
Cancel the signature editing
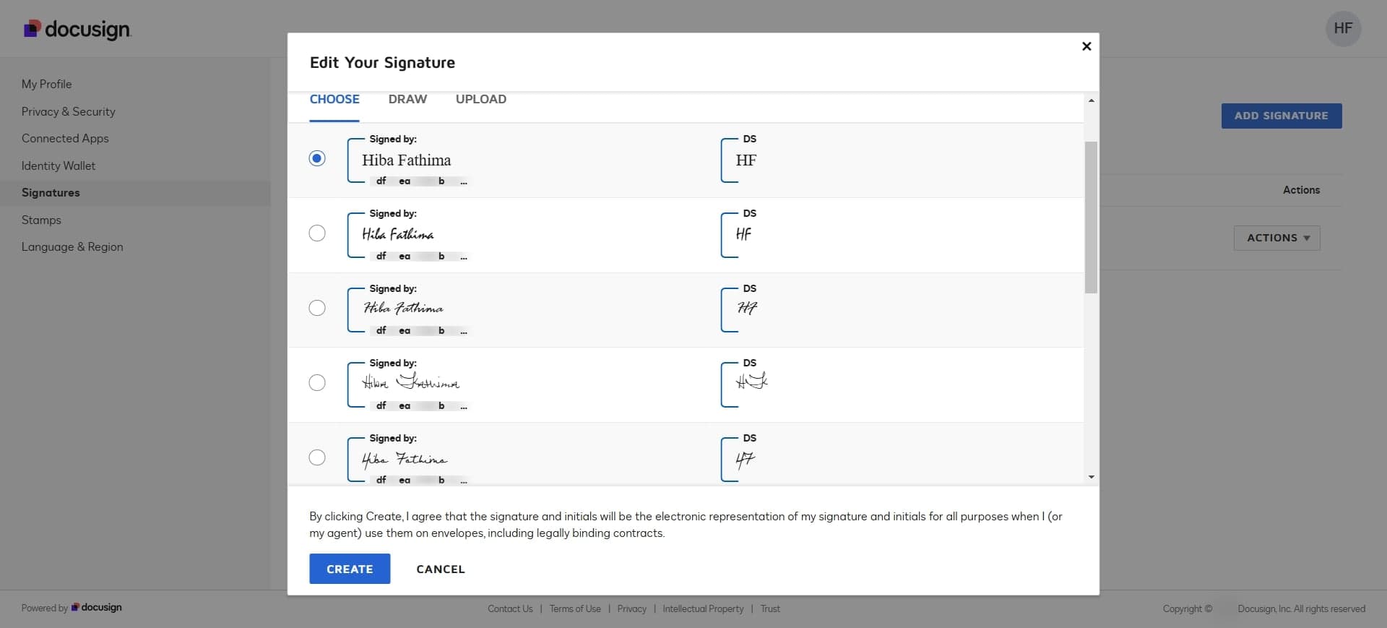[x=440, y=569]
